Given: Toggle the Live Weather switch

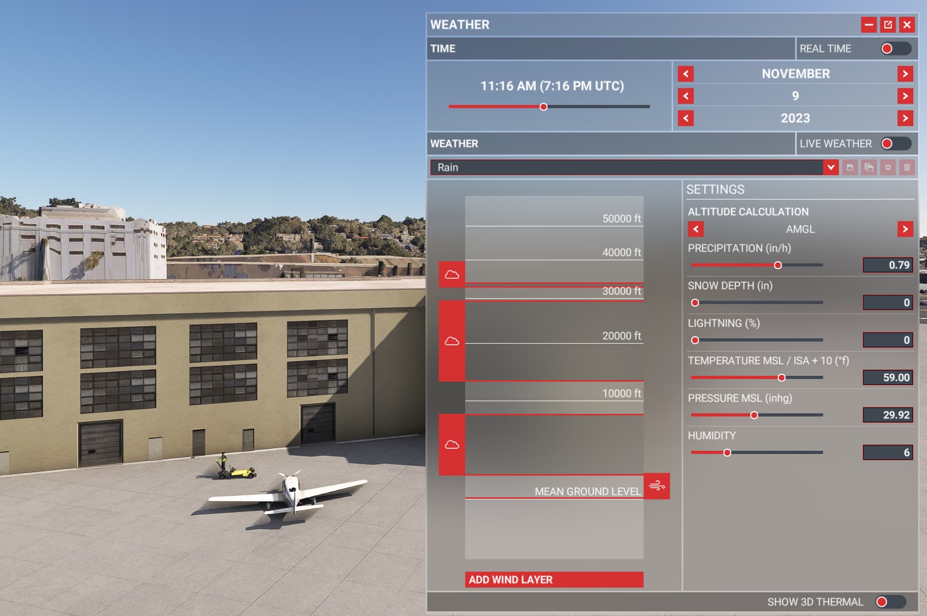Looking at the screenshot, I should [x=896, y=144].
